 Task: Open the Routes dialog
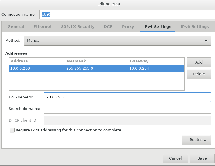tap(196, 140)
